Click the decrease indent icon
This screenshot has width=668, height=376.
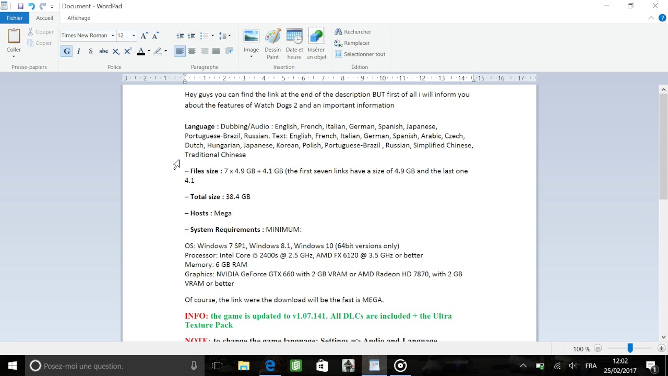(x=181, y=36)
